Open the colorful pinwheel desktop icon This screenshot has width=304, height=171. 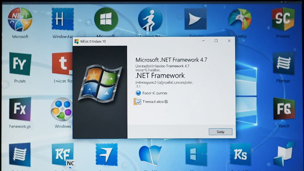[x=240, y=19]
